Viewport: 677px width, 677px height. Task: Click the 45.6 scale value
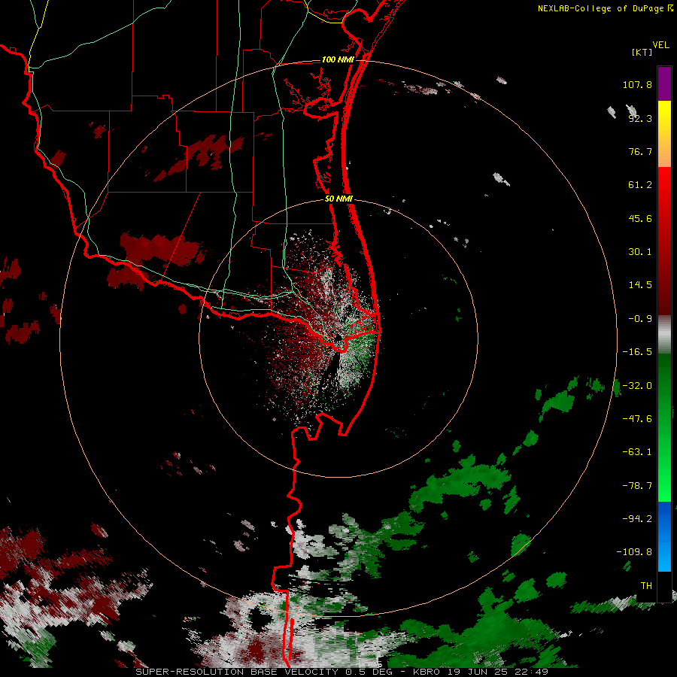click(640, 218)
